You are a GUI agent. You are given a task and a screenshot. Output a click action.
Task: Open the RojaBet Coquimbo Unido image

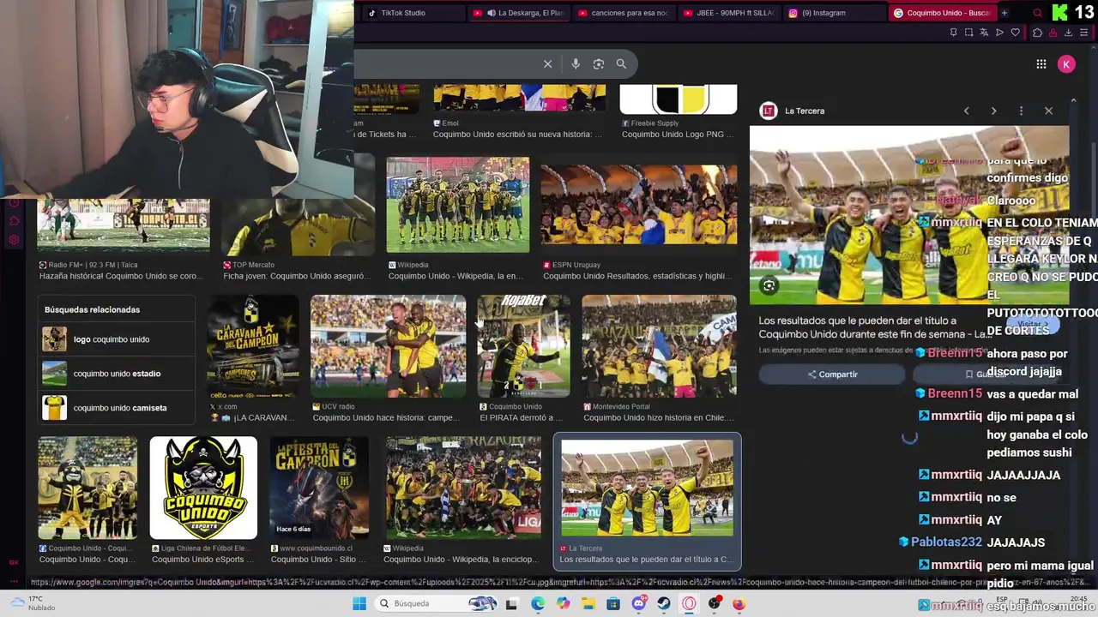click(522, 346)
